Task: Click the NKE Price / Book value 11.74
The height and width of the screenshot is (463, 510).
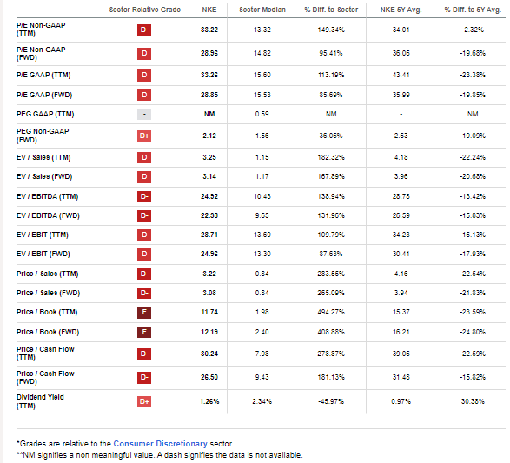Action: pos(209,312)
